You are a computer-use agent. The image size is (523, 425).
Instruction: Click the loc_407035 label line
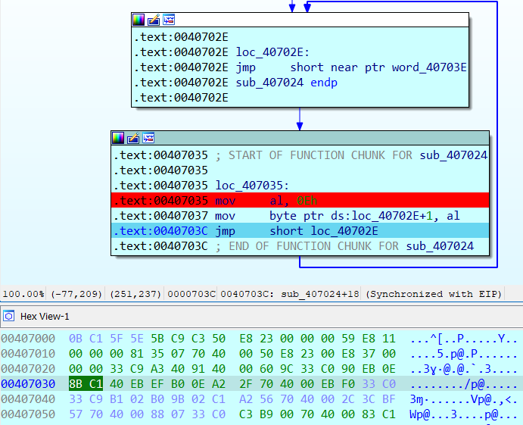[252, 186]
